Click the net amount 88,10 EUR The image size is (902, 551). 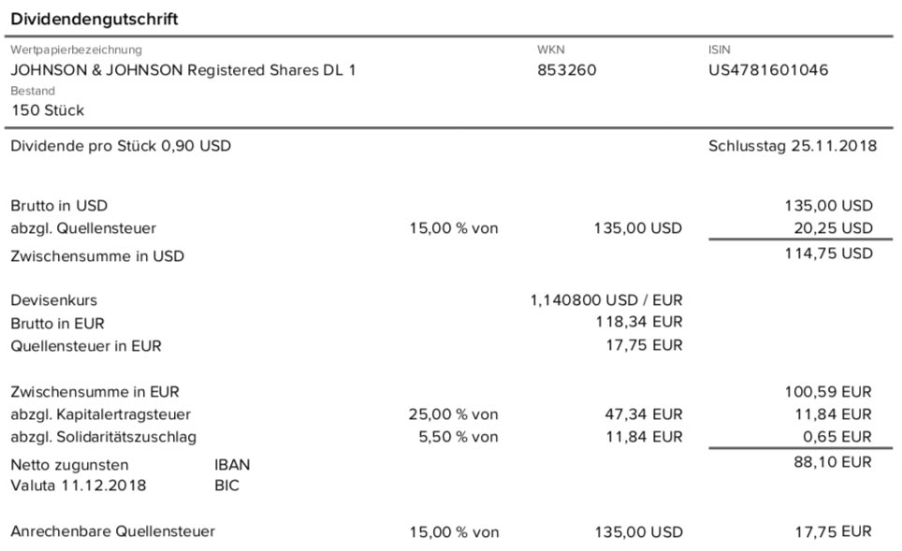pyautogui.click(x=833, y=462)
